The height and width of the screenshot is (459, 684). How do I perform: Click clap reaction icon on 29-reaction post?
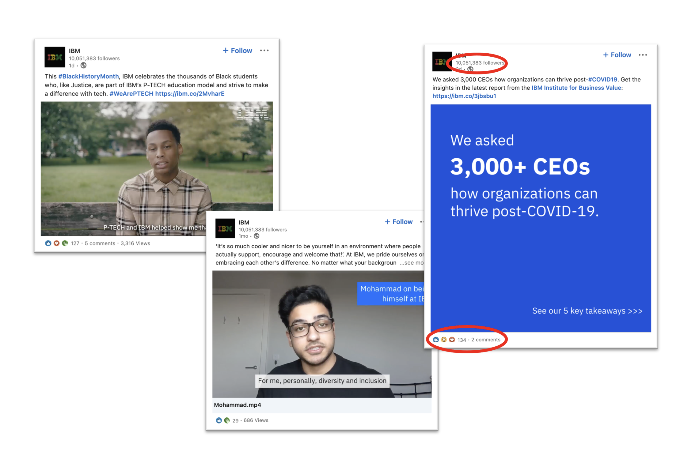227,420
